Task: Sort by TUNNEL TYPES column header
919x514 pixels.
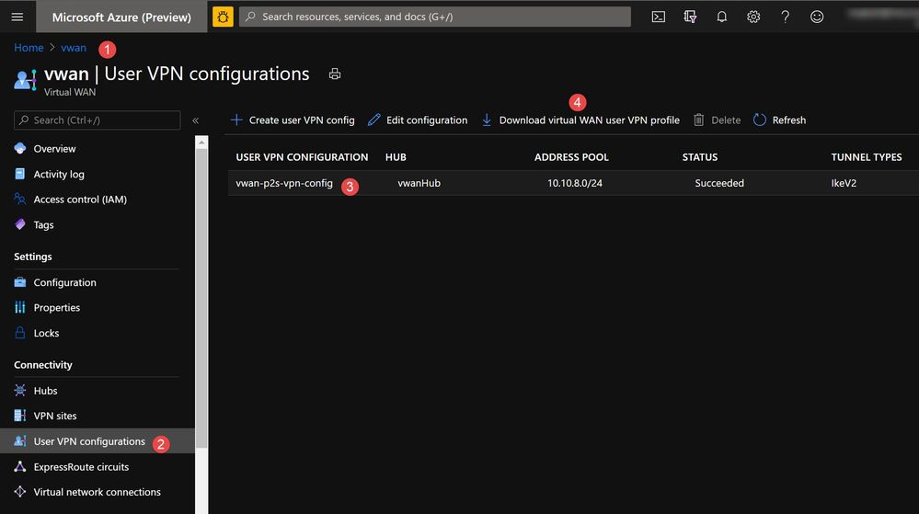Action: click(867, 157)
